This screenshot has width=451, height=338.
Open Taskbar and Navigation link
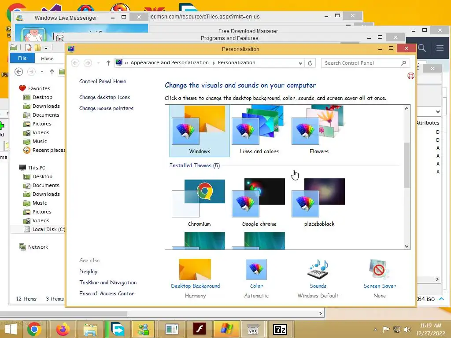tap(108, 282)
